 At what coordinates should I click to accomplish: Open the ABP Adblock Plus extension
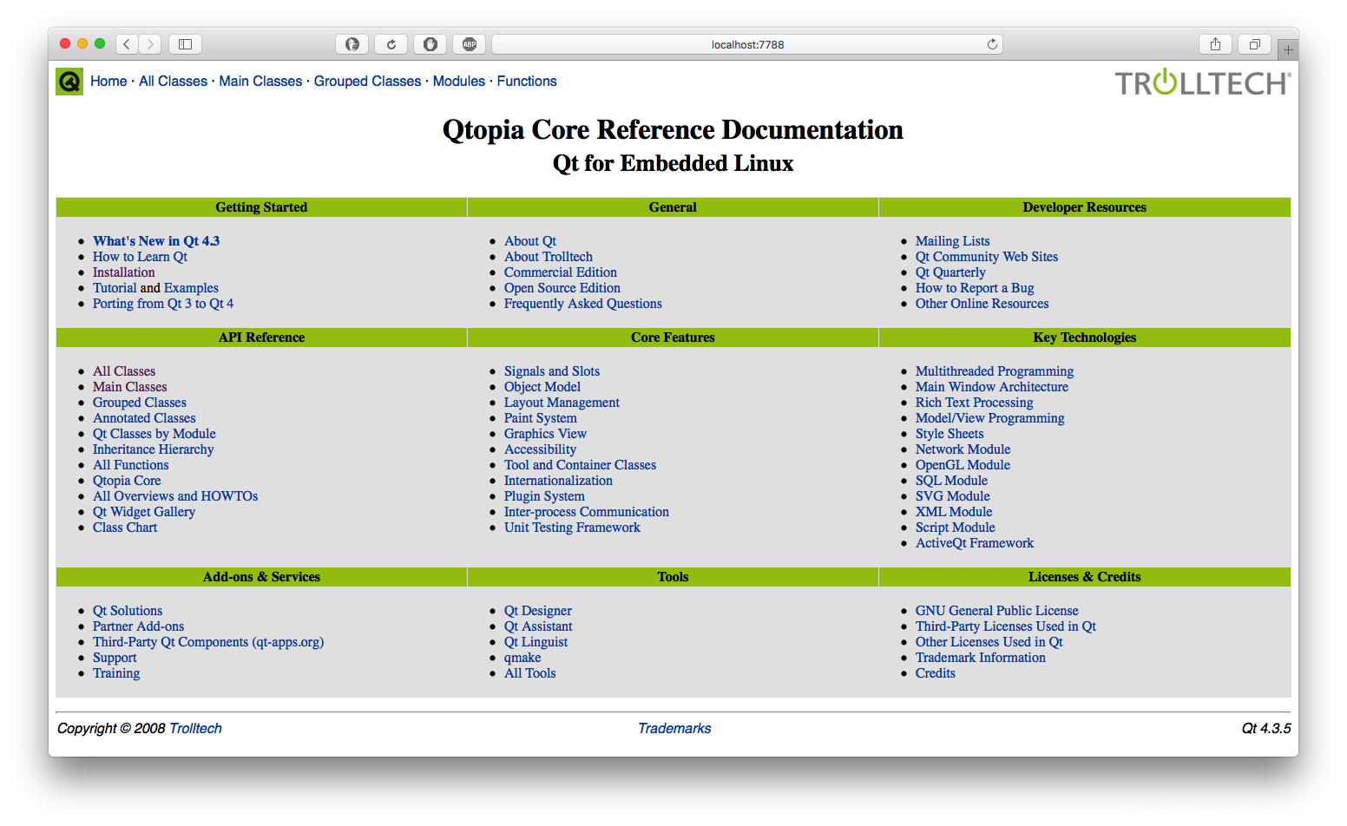pos(470,44)
